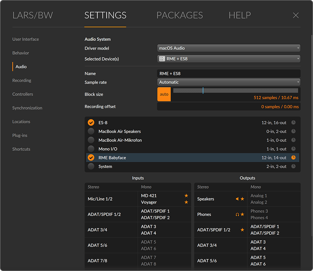Click the star on ADAT/SPDIF 1/2 output
313x271 pixels.
(x=242, y=230)
